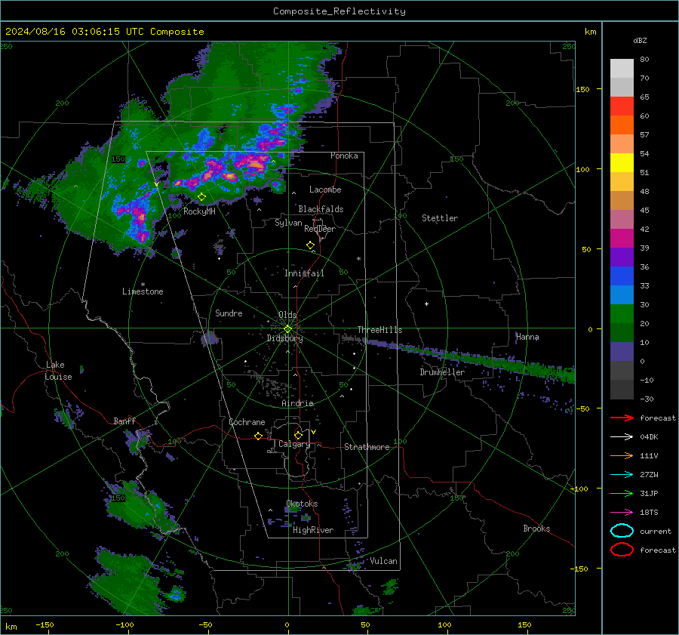Select the Innisfail label
This screenshot has width=679, height=635.
304,273
